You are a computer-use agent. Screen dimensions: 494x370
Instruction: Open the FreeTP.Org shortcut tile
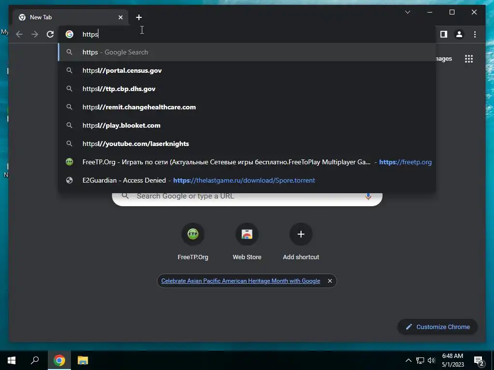pyautogui.click(x=193, y=242)
